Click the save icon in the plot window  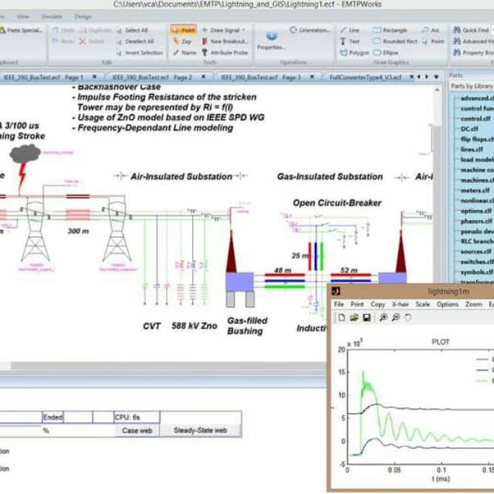[x=365, y=317]
